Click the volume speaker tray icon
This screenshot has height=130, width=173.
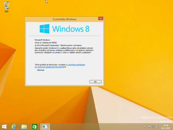(157, 127)
